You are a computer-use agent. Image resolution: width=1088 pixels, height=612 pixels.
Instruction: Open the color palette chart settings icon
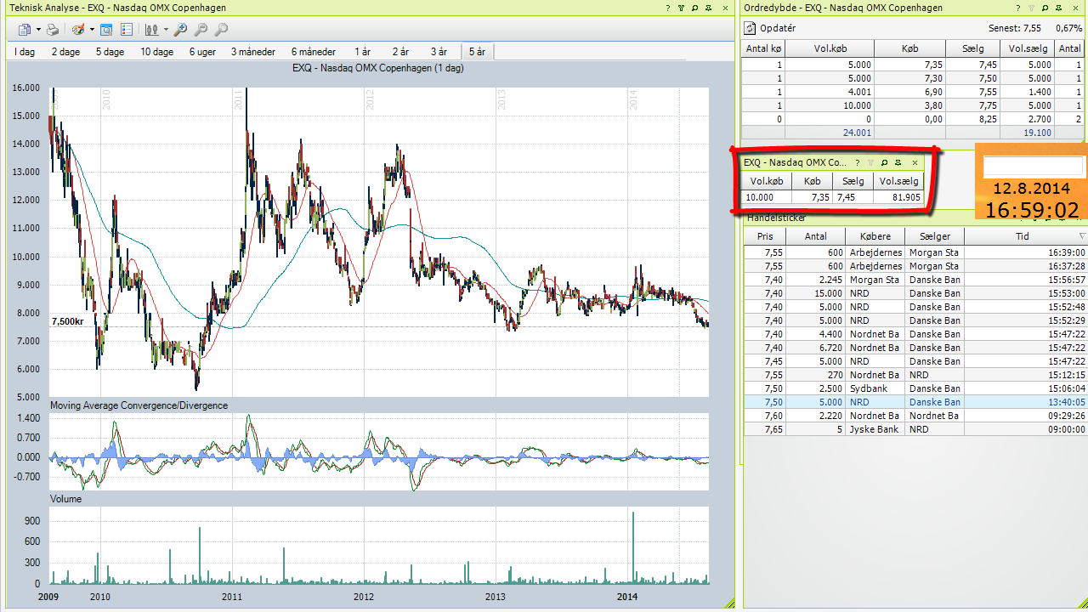78,30
